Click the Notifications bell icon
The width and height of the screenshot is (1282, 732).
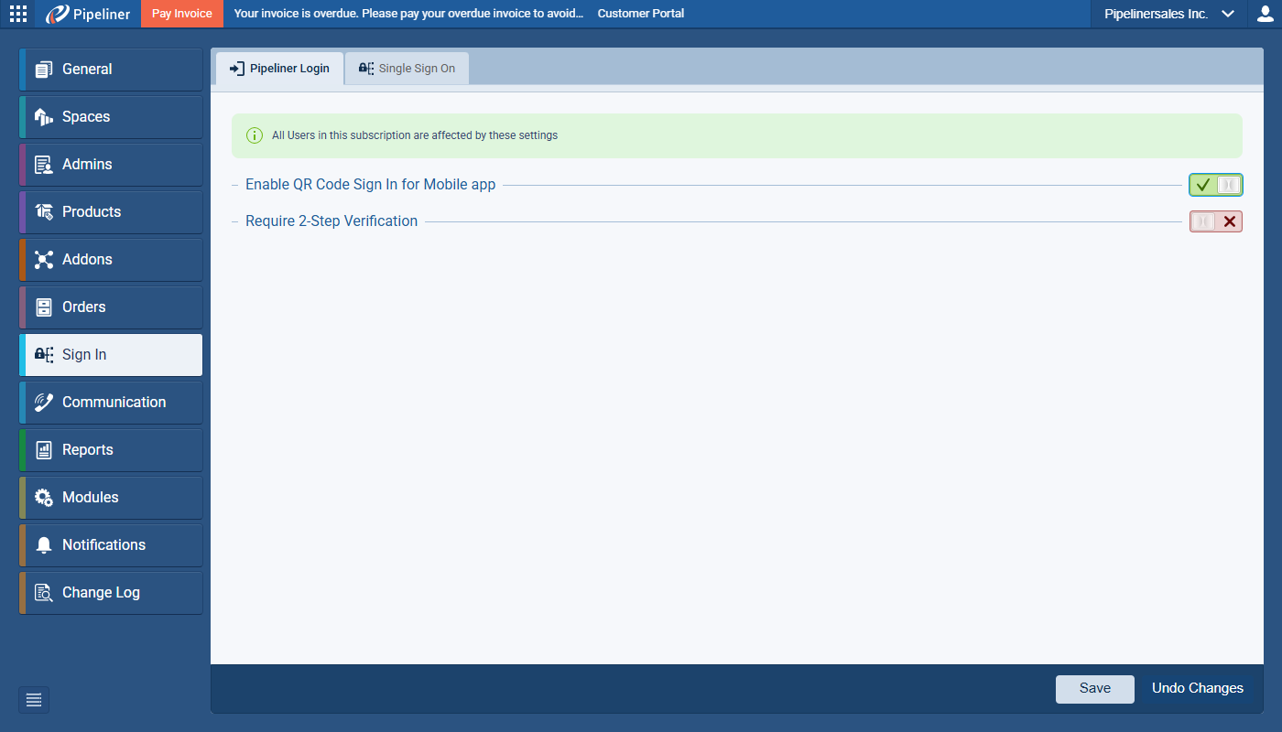coord(43,545)
